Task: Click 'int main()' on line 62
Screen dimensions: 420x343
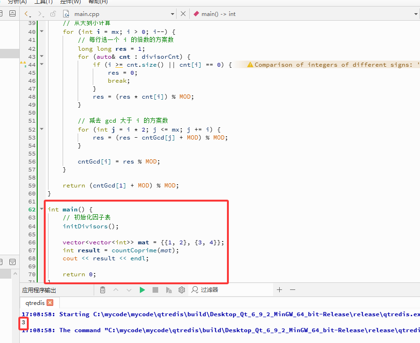Action: click(66, 210)
